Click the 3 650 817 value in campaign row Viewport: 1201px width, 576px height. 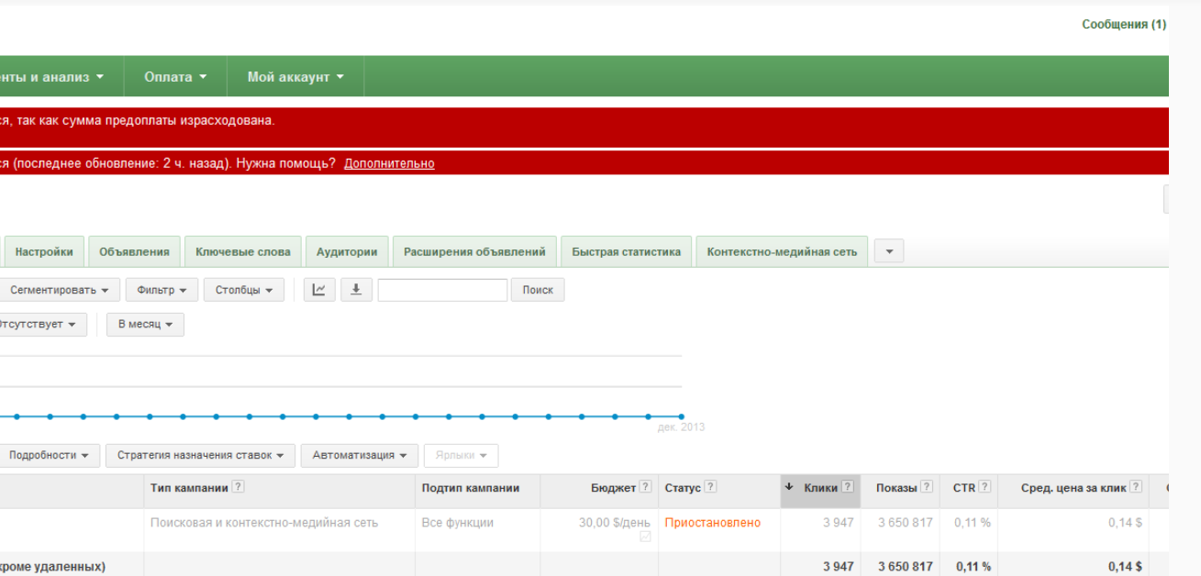click(x=905, y=523)
